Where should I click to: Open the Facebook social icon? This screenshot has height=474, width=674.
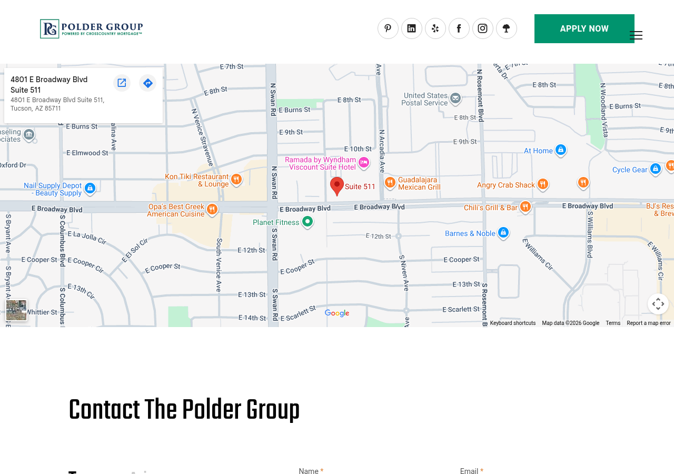459,28
